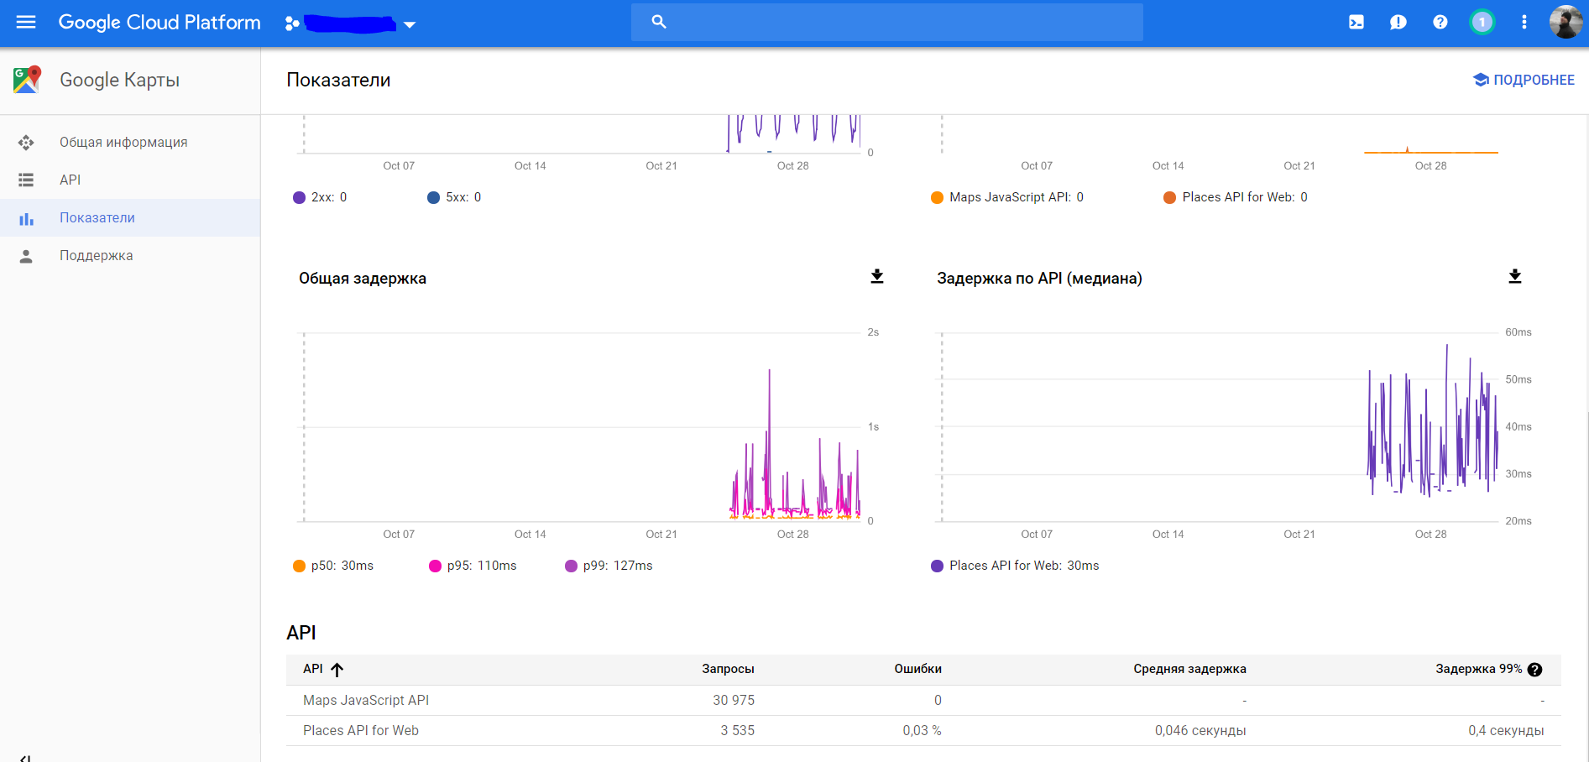Click the graduation cap icon beside ПОДРОБНЕЕ

1481,80
